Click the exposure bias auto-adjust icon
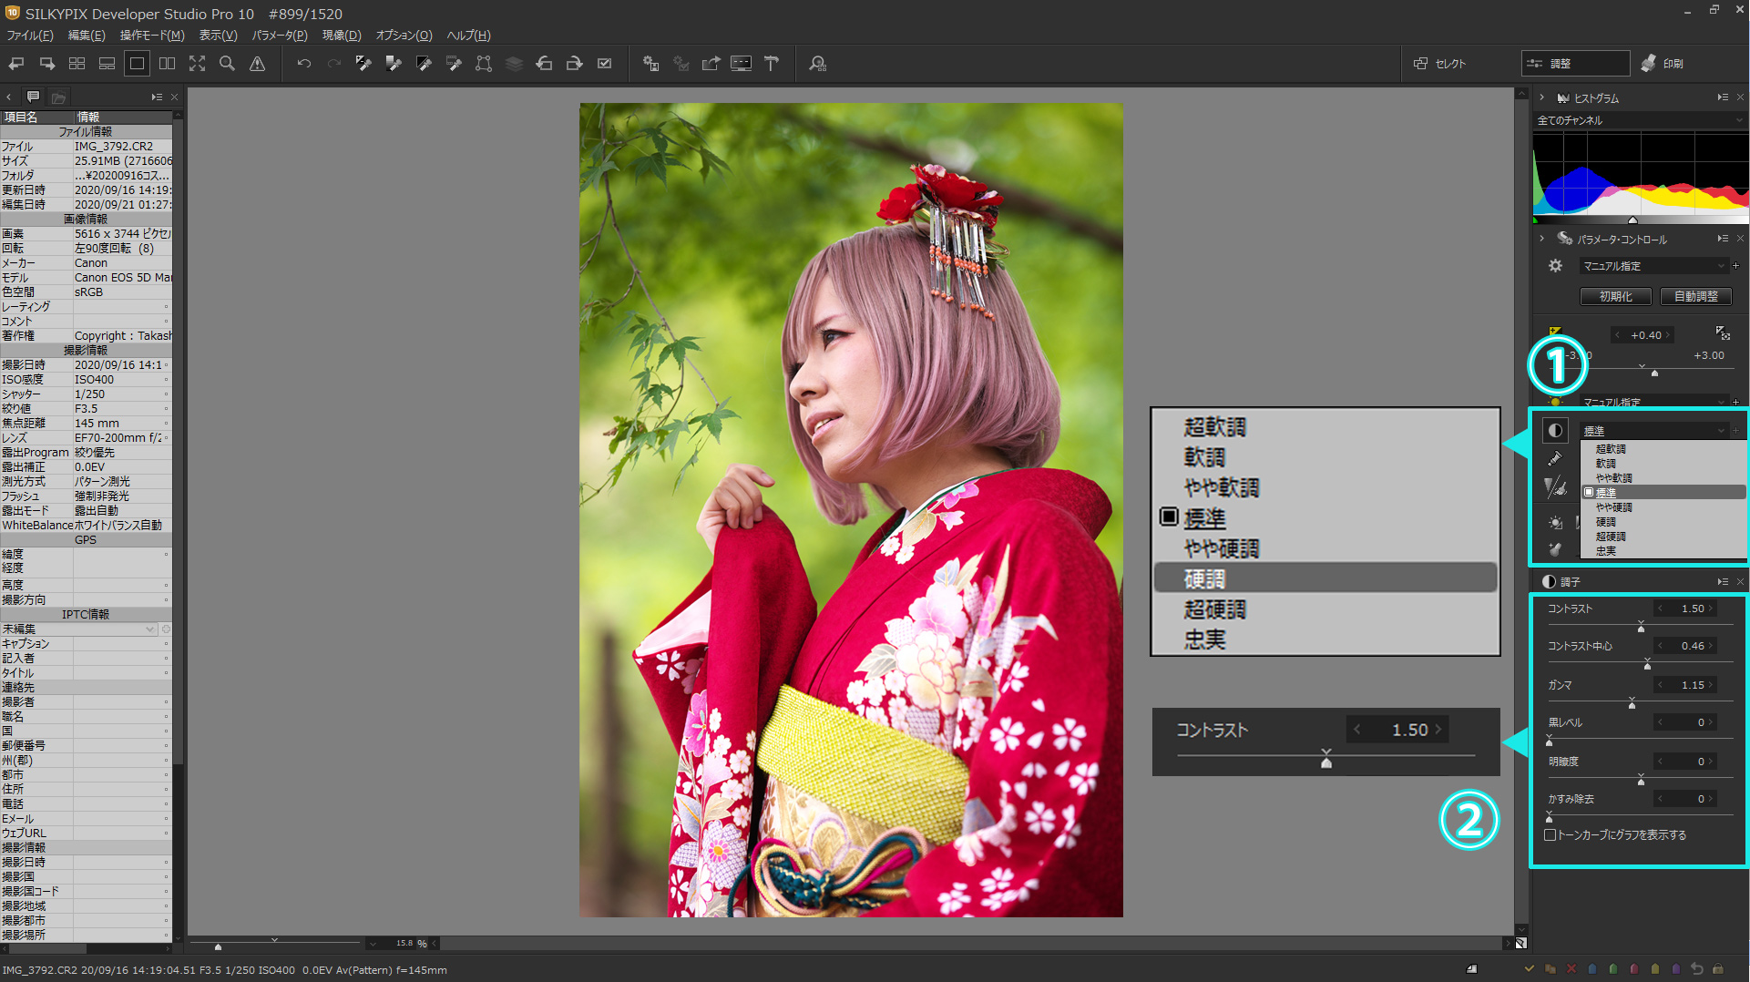1750x982 pixels. pyautogui.click(x=1723, y=333)
